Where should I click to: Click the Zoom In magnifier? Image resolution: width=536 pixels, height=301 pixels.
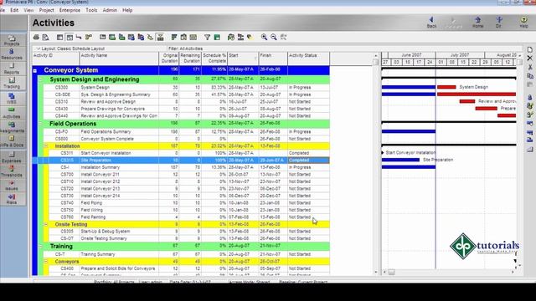pos(265,37)
